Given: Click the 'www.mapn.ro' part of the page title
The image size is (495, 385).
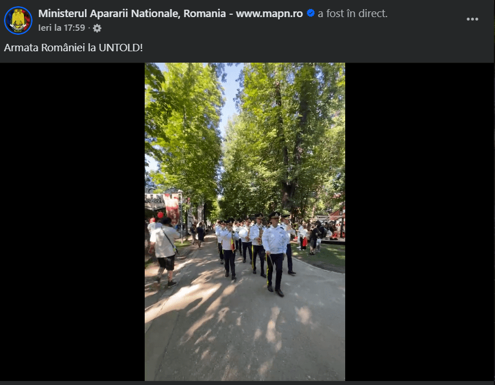Looking at the screenshot, I should [269, 14].
